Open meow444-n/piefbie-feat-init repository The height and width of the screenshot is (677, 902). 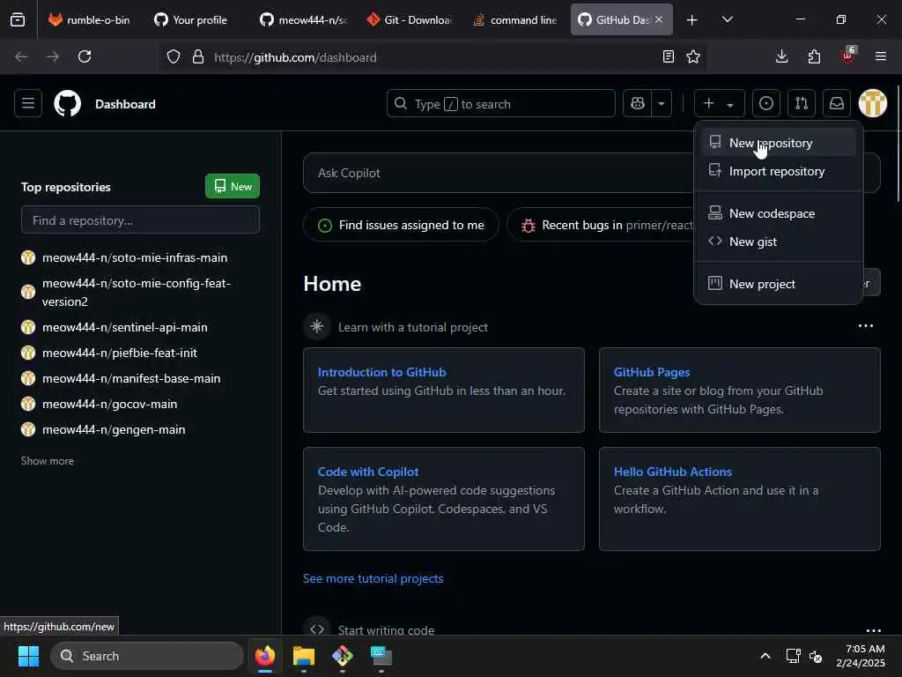120,353
